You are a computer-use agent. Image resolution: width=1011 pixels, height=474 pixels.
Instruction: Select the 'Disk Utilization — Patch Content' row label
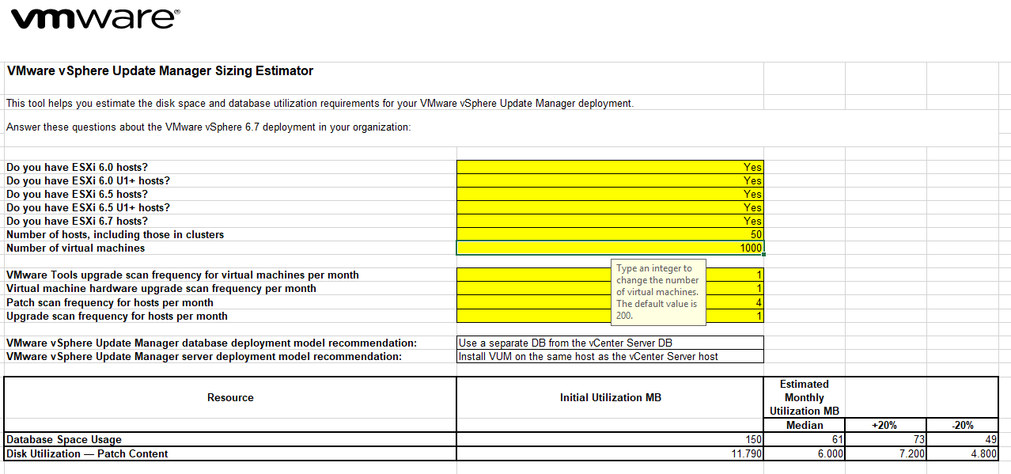click(87, 453)
